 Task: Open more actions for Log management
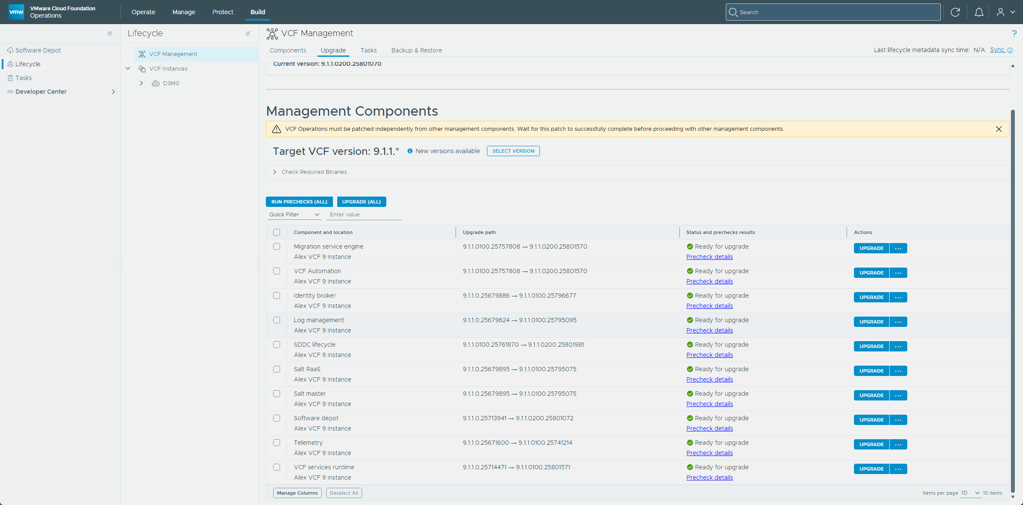tap(898, 322)
